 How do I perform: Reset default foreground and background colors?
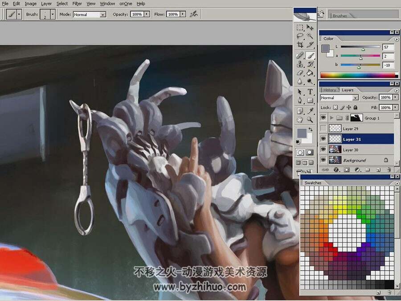[x=298, y=142]
